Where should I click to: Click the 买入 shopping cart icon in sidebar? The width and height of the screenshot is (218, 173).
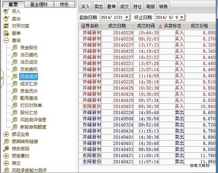6,11
